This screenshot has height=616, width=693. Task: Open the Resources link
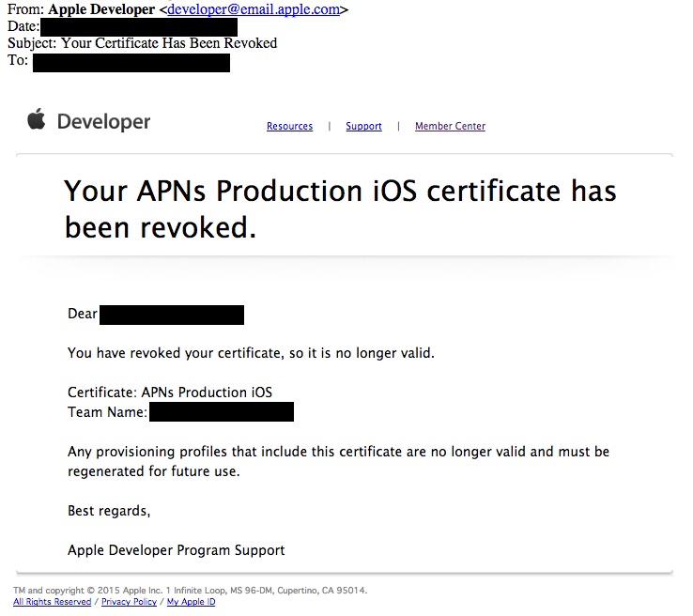(289, 127)
